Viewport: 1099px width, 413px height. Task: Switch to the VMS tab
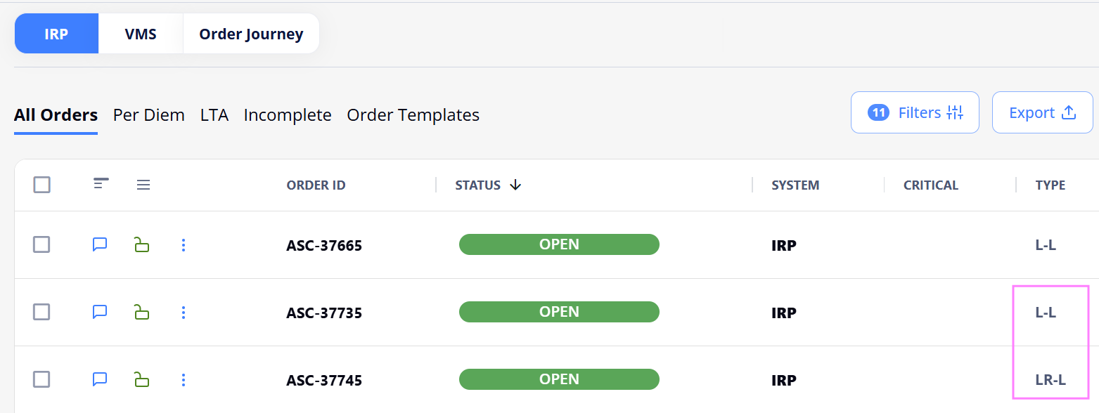[x=141, y=34]
